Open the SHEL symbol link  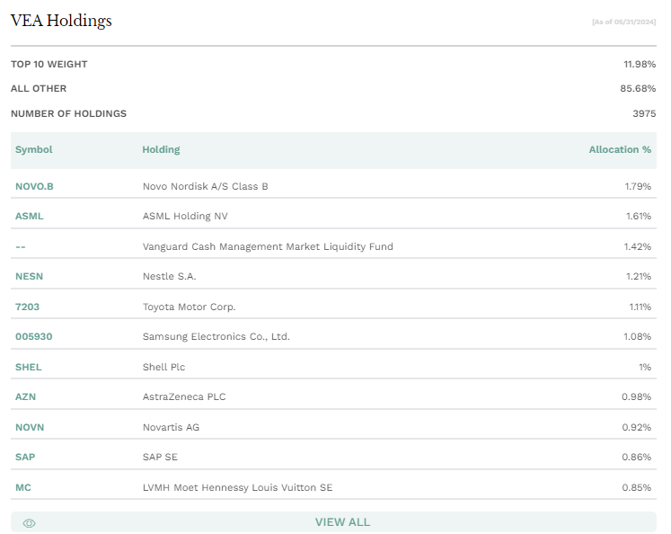point(29,367)
